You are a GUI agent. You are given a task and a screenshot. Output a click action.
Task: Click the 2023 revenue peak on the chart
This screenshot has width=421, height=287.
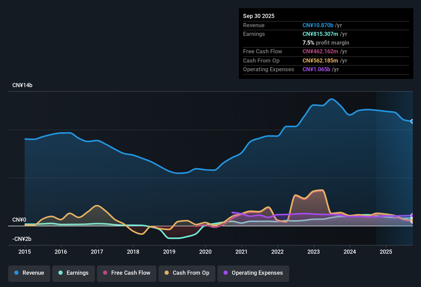[332, 99]
